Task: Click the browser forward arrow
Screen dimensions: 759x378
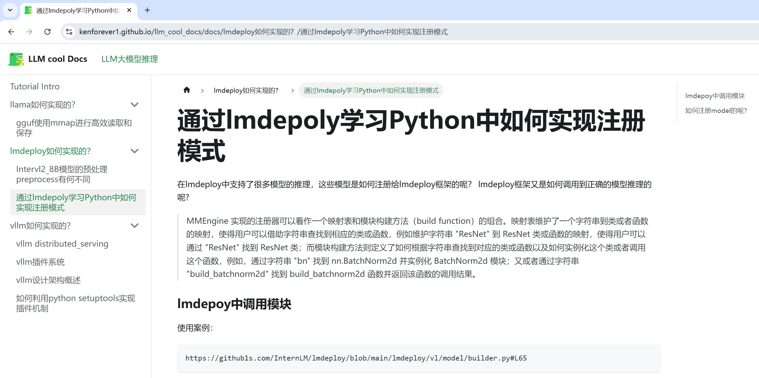Action: point(29,32)
